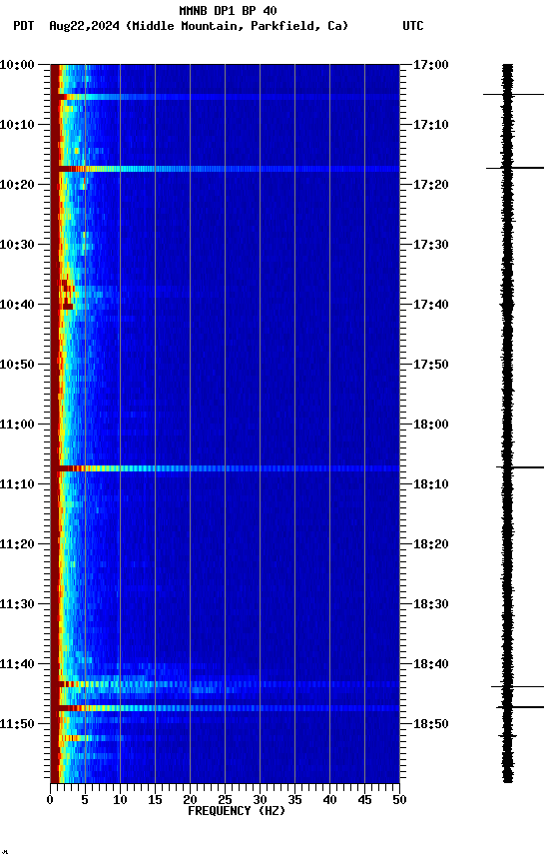Viewport: 551px width, 863px height.
Task: Click the 17:10 UTC time label
Action: coord(431,125)
